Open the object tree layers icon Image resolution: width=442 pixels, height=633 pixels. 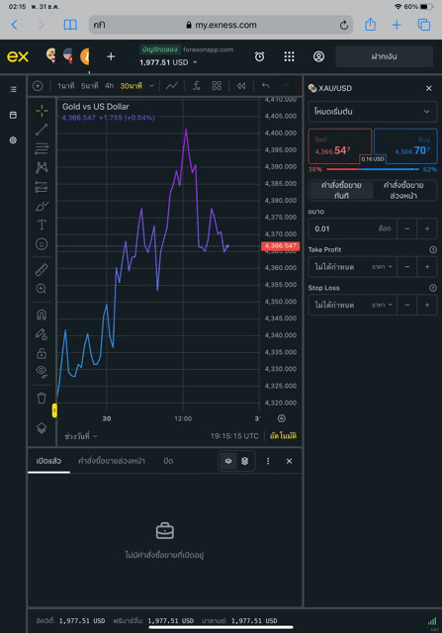[42, 427]
